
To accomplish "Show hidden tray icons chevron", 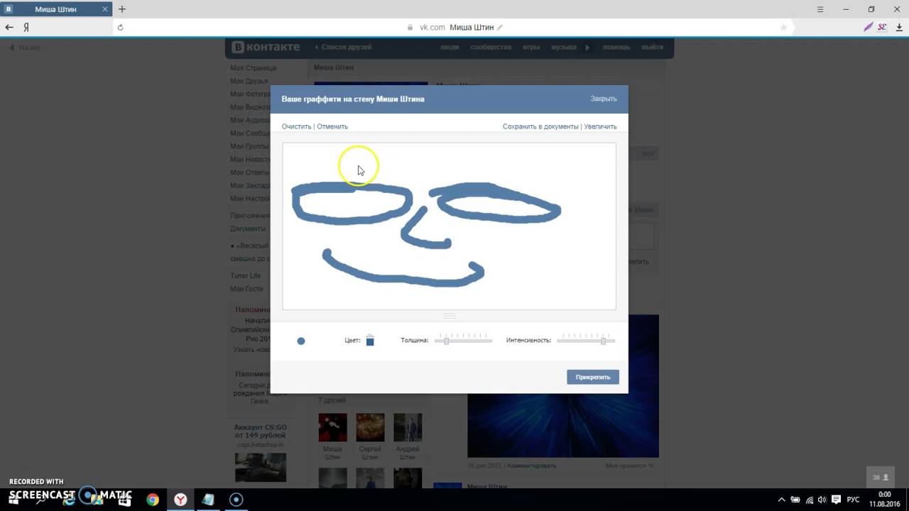I will click(x=782, y=500).
